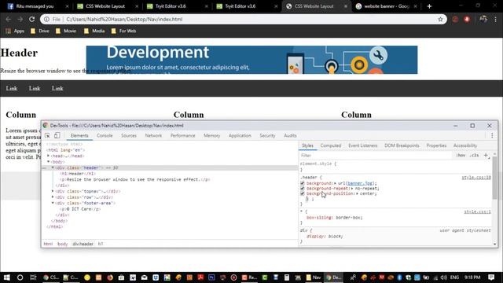Click the Styles Filter input field
This screenshot has width=503, height=283.
click(x=376, y=156)
